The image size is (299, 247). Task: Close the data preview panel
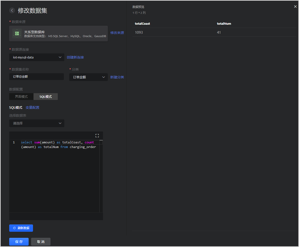pos(295,7)
